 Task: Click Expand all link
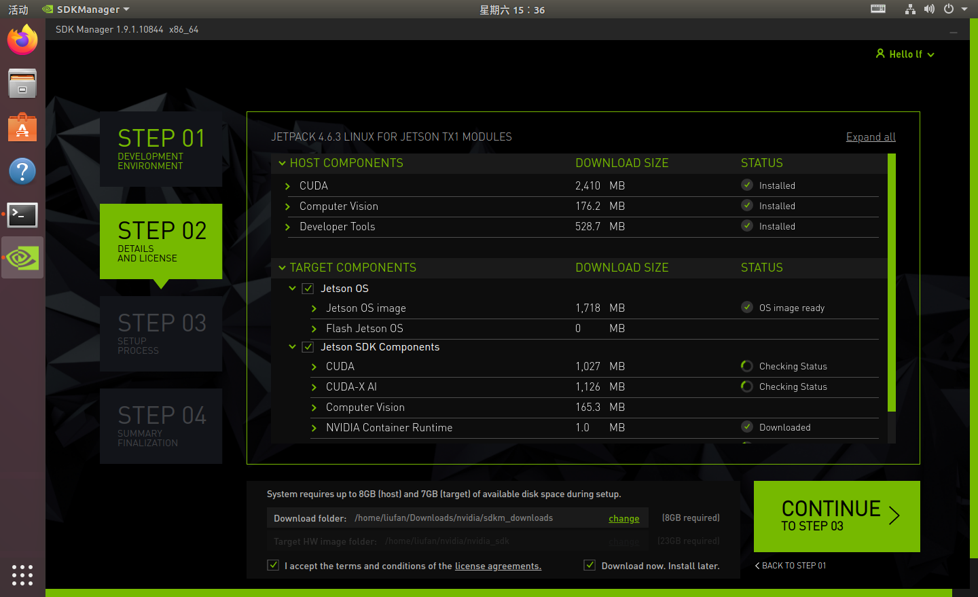click(871, 137)
